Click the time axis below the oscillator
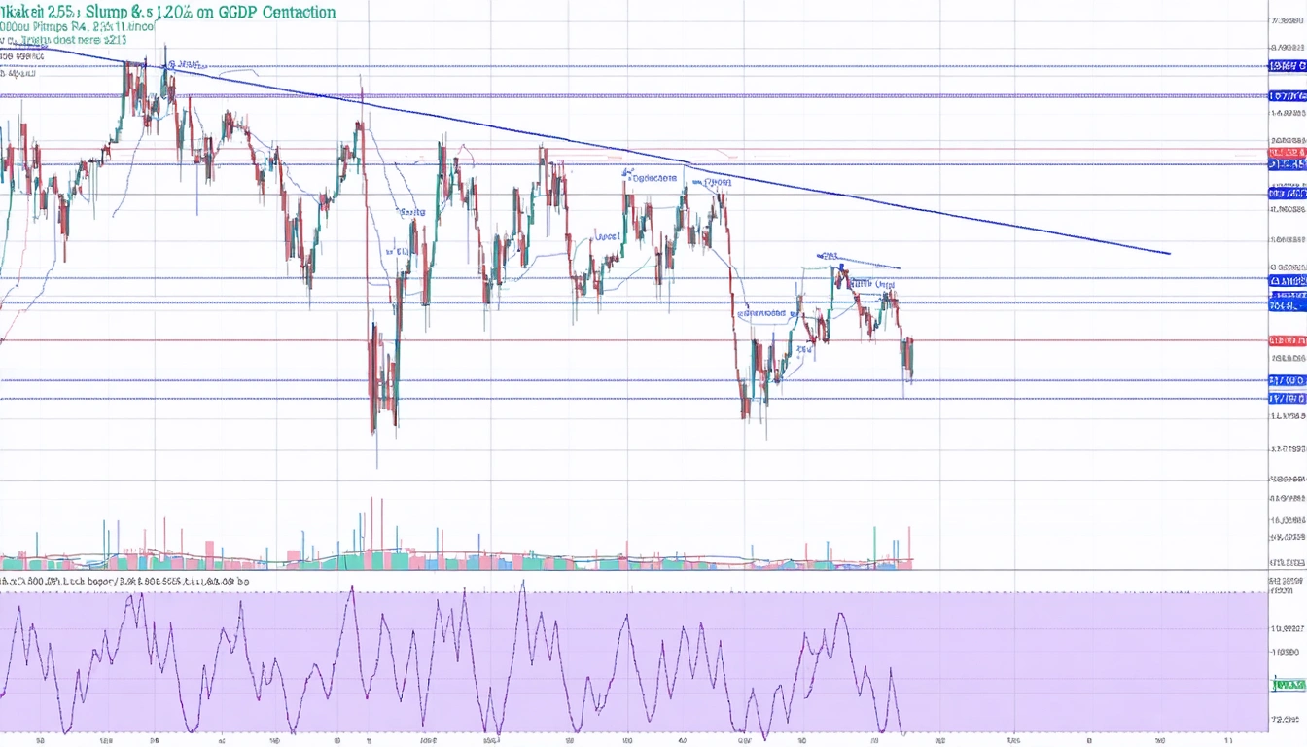Screen dimensions: 1307x747 click(632, 739)
